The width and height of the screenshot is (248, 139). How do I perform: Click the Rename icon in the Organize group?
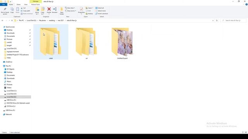point(55,9)
